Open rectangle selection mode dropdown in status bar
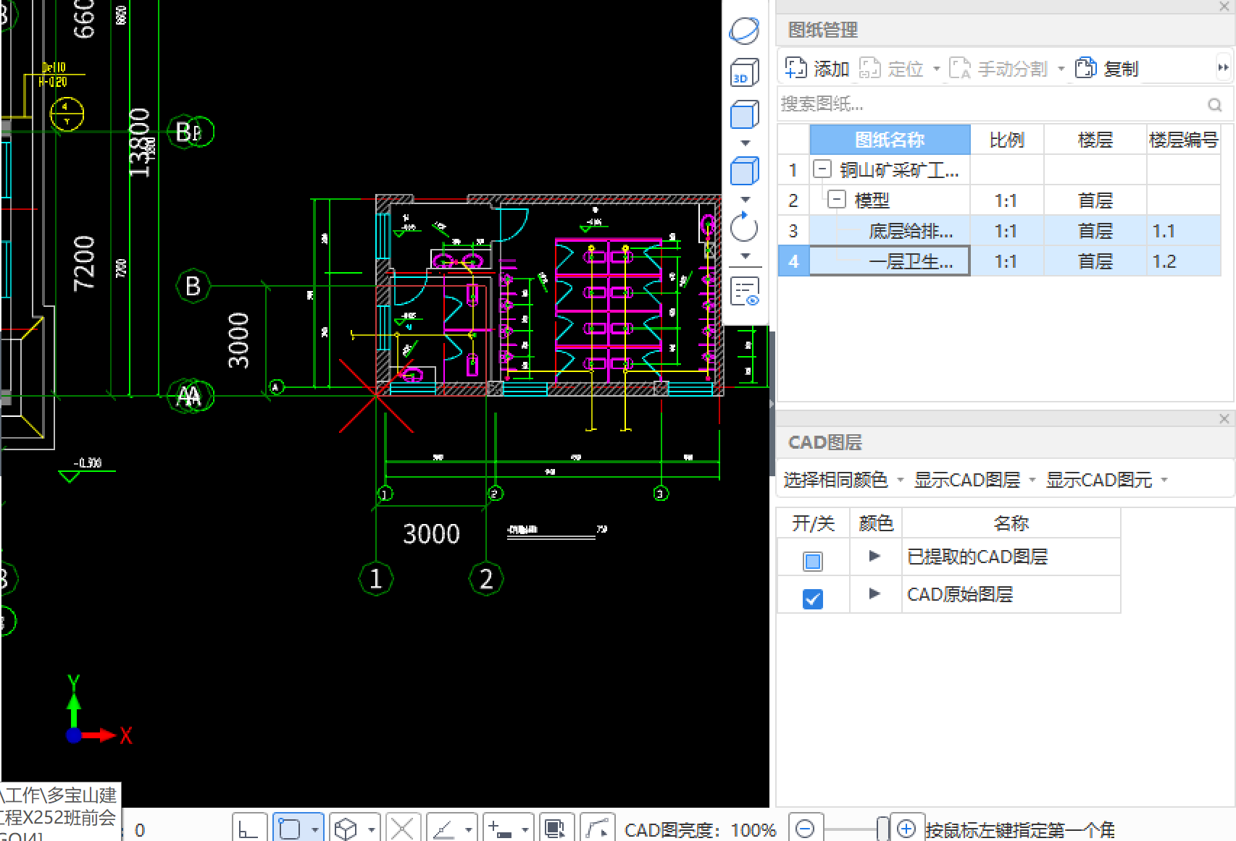 314,829
